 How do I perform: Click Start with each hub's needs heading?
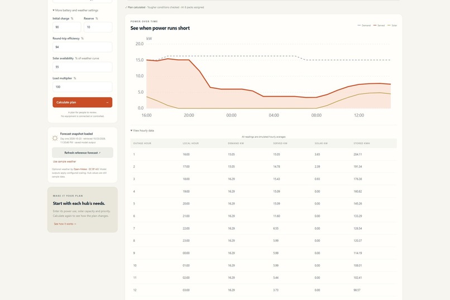point(79,203)
